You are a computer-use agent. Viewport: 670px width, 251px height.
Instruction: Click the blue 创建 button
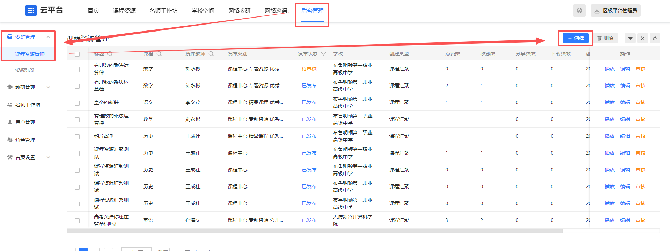pos(575,38)
